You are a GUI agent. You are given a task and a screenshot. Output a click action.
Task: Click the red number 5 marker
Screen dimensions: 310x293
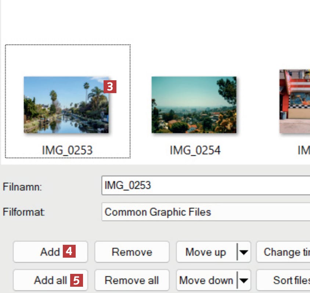(x=76, y=280)
